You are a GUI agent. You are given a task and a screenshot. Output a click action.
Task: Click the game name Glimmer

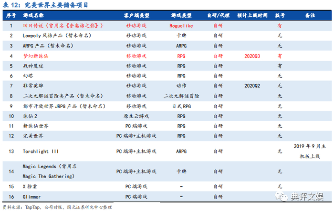click(x=31, y=197)
